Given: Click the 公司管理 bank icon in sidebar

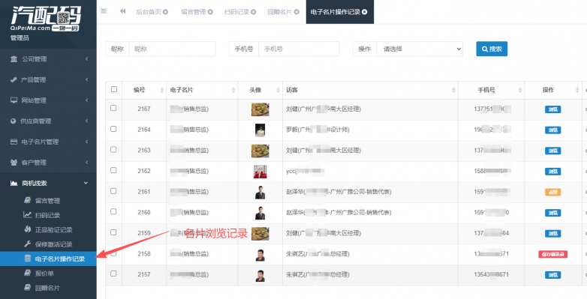Looking at the screenshot, I should [x=14, y=59].
